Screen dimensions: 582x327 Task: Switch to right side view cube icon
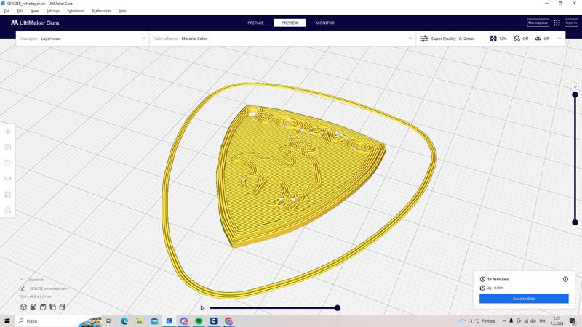click(x=63, y=307)
